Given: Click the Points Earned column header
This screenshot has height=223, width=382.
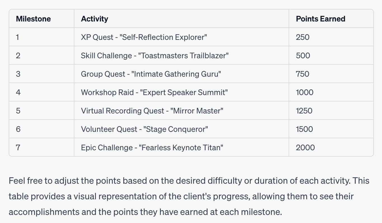Looking at the screenshot, I should tap(320, 19).
